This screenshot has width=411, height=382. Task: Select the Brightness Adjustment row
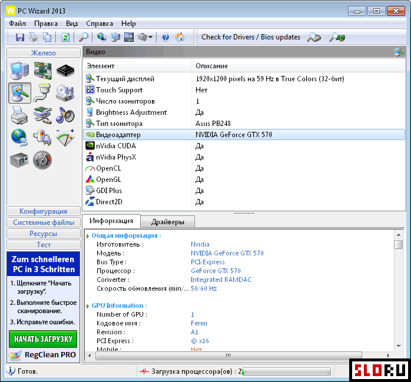pos(244,112)
